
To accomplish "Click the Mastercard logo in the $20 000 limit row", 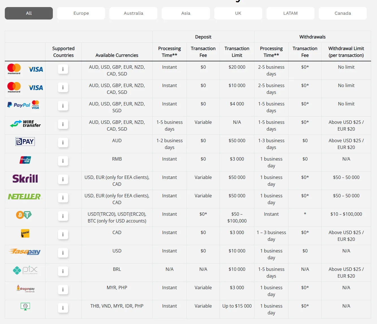I will coord(14,69).
